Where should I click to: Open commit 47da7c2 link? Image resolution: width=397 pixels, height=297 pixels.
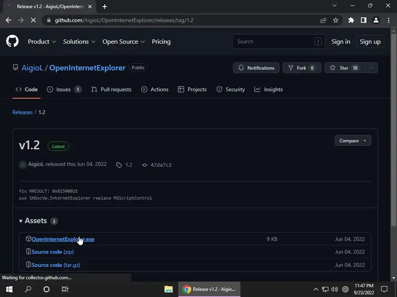(161, 165)
